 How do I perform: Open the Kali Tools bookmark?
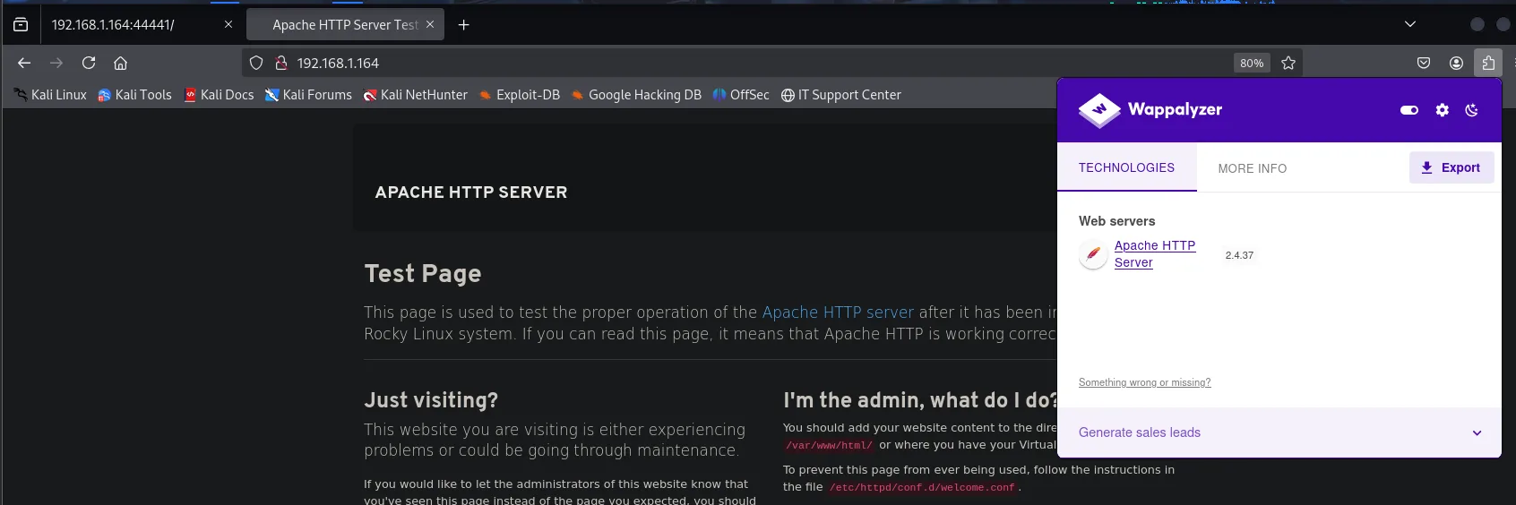pos(134,95)
